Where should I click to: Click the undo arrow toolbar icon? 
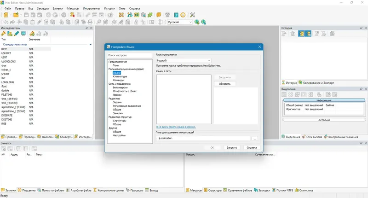(6, 22)
